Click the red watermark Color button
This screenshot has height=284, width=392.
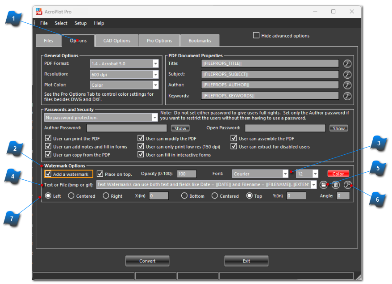(338, 174)
